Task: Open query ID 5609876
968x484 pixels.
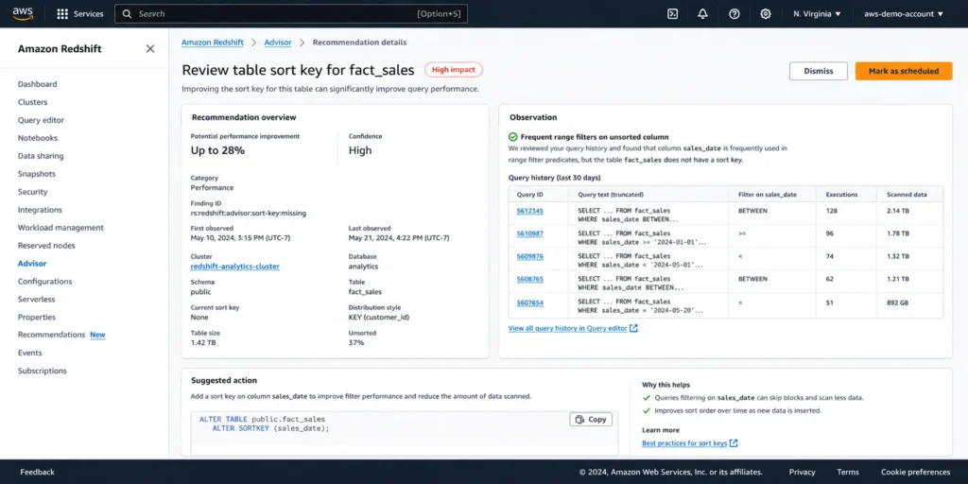Action: tap(529, 256)
